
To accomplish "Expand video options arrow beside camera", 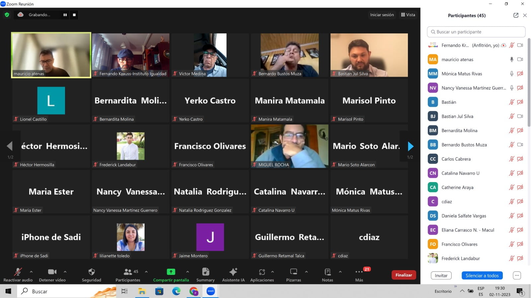I will pyautogui.click(x=65, y=272).
